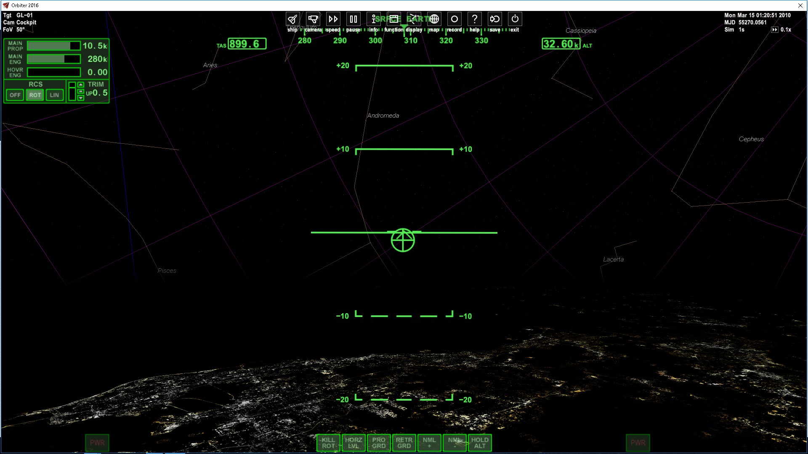Screen dimensions: 808x454
Task: Engage the KILL ROT autopilot button
Action: coord(328,443)
